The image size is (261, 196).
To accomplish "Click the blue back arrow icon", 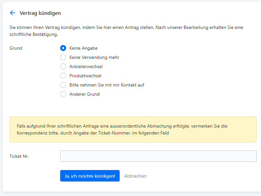I will [12, 13].
